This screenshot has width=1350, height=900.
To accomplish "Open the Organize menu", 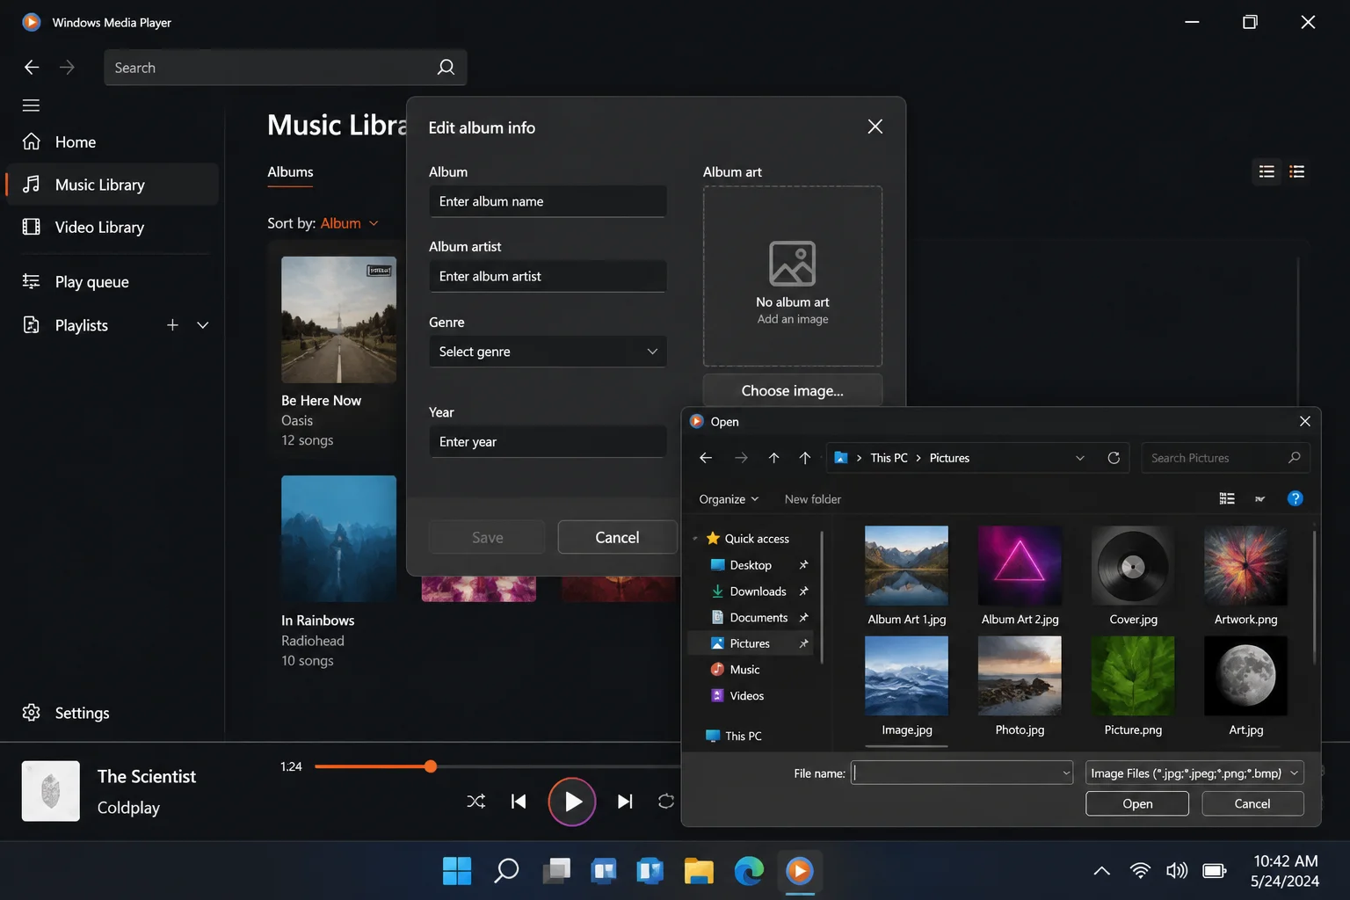I will click(x=729, y=499).
